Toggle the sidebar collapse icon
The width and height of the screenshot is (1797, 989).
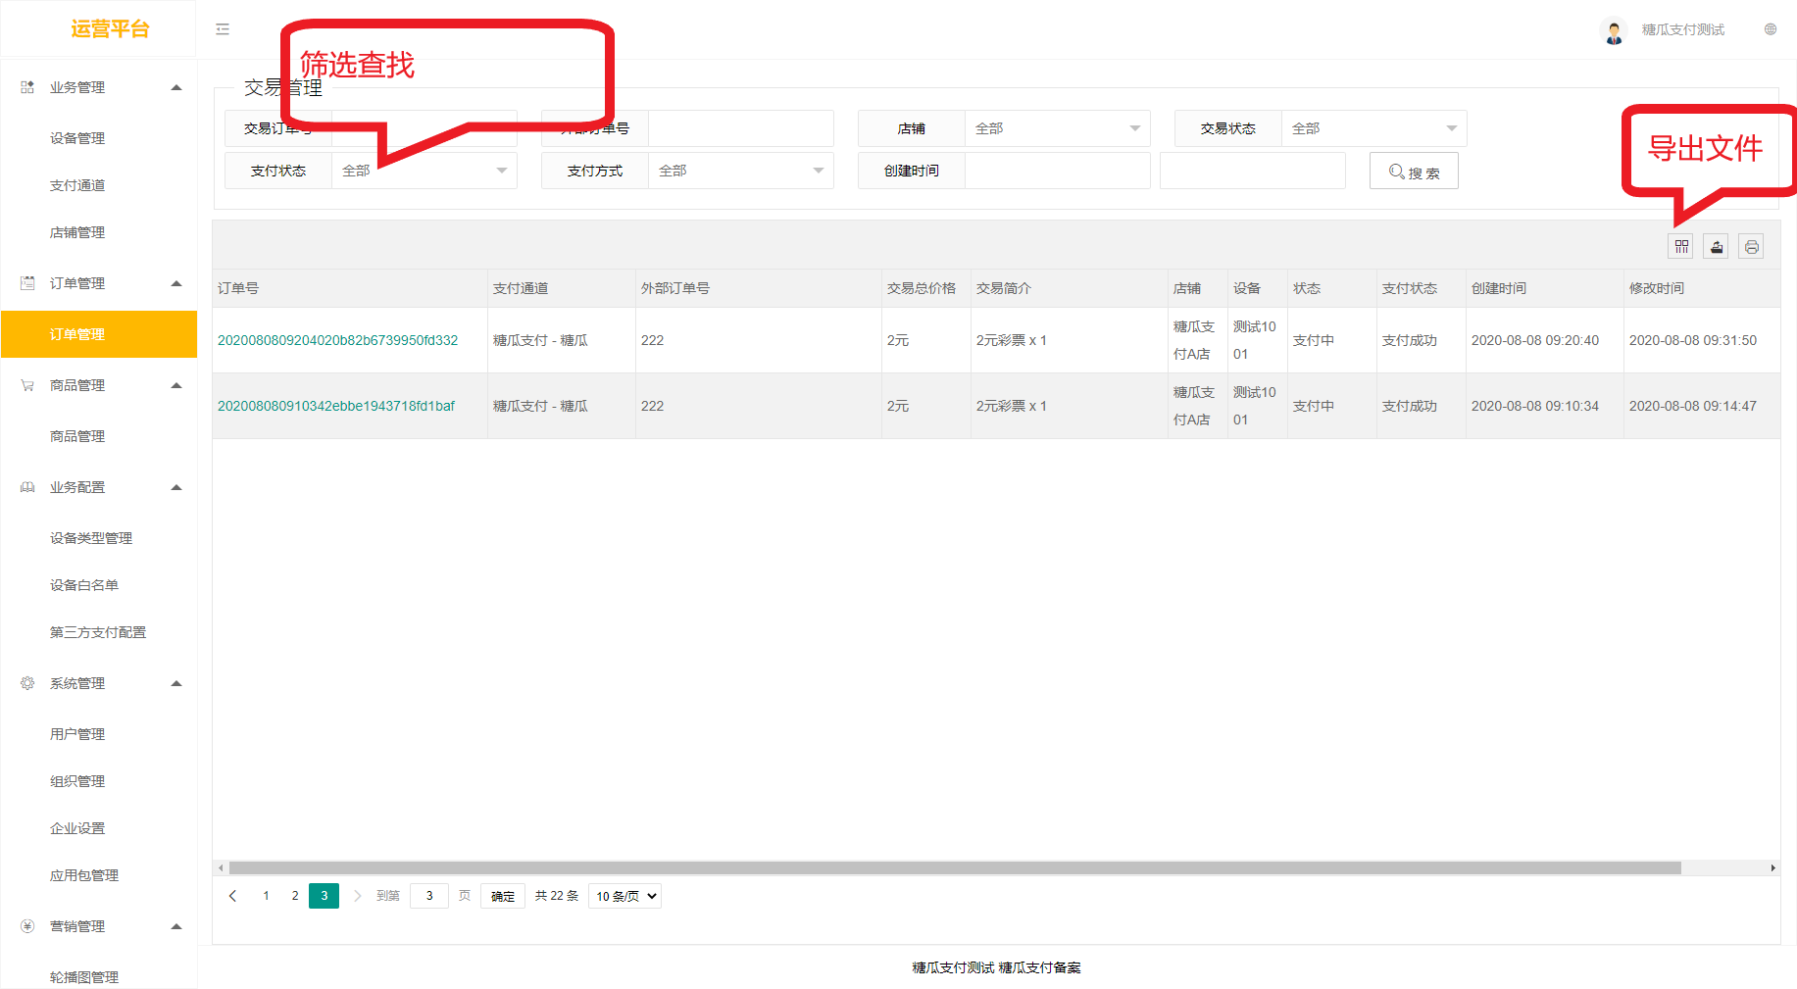click(223, 29)
